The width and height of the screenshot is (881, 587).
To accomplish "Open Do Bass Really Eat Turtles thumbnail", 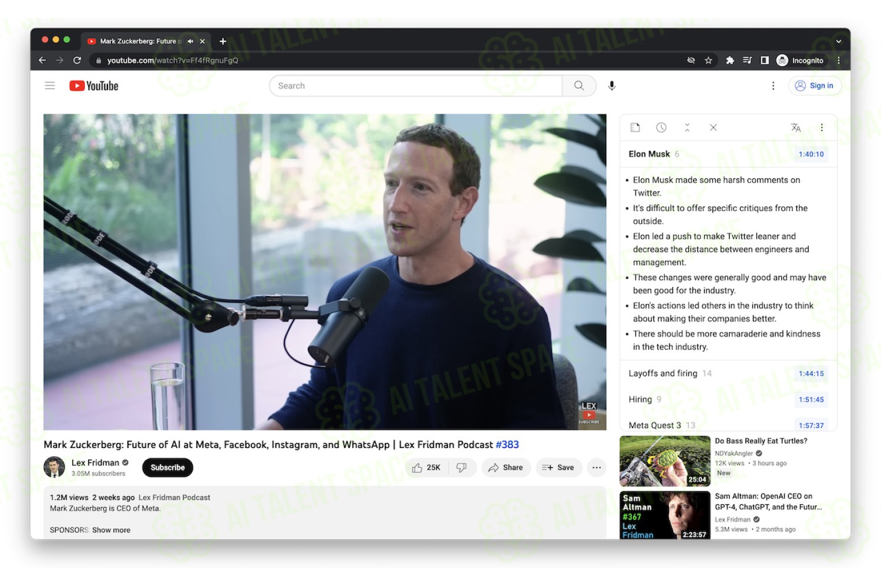I will pos(665,461).
